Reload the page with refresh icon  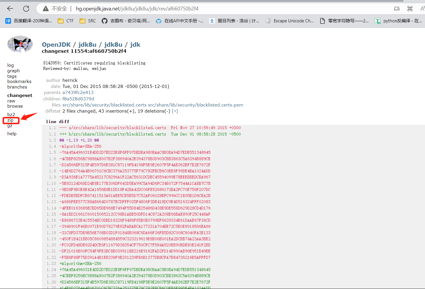pyautogui.click(x=26, y=9)
